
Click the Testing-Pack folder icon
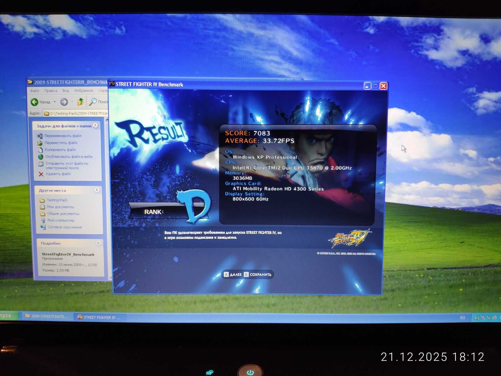point(42,200)
